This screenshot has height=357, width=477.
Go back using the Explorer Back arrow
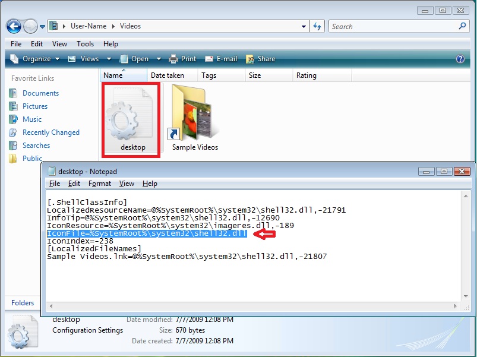[x=14, y=27]
